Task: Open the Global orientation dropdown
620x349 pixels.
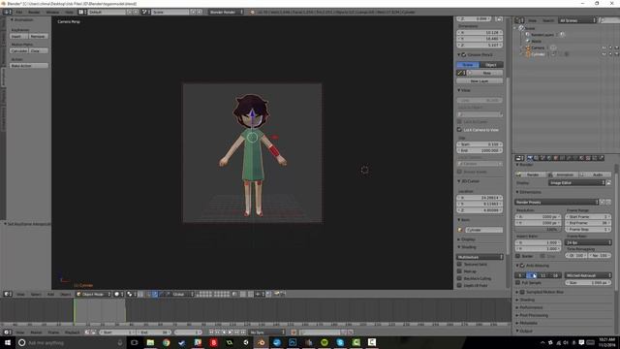Action: [183, 294]
